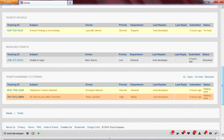224x140 pixels.
Task: Click 'Marc Burns' owner cell
Action: [x=91, y=60]
